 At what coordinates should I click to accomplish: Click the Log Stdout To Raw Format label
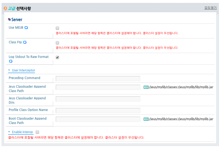(x=29, y=57)
